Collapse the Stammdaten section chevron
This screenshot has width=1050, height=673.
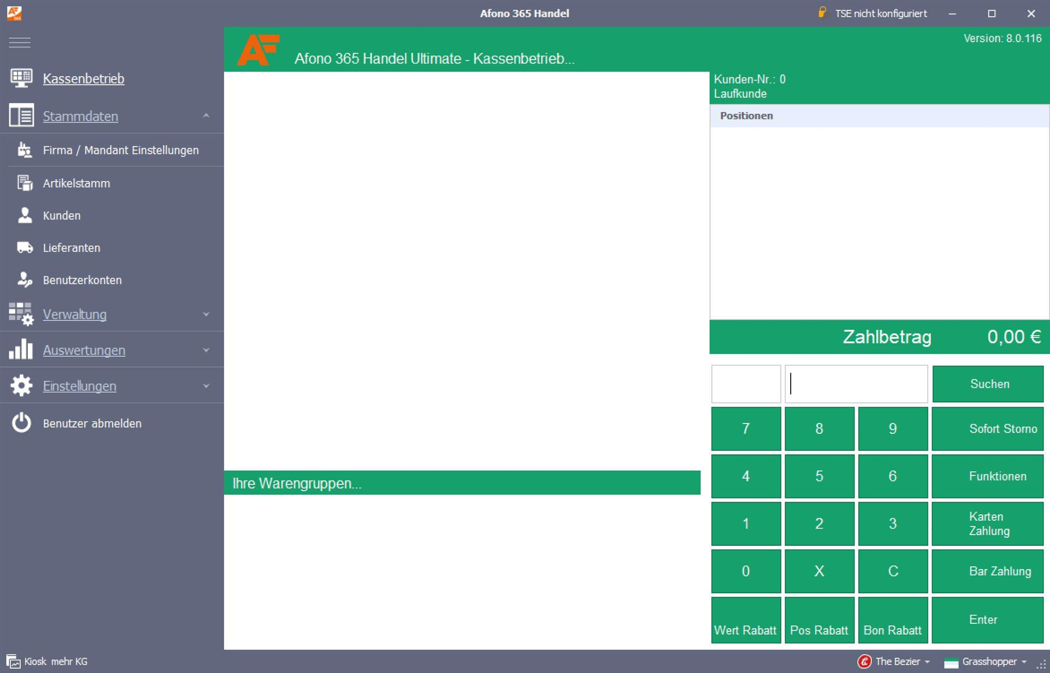pyautogui.click(x=206, y=115)
